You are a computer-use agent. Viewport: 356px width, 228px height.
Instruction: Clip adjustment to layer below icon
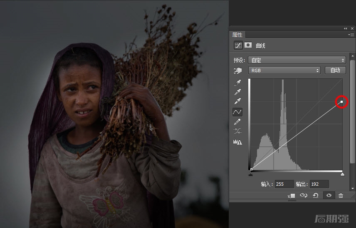[291, 196]
